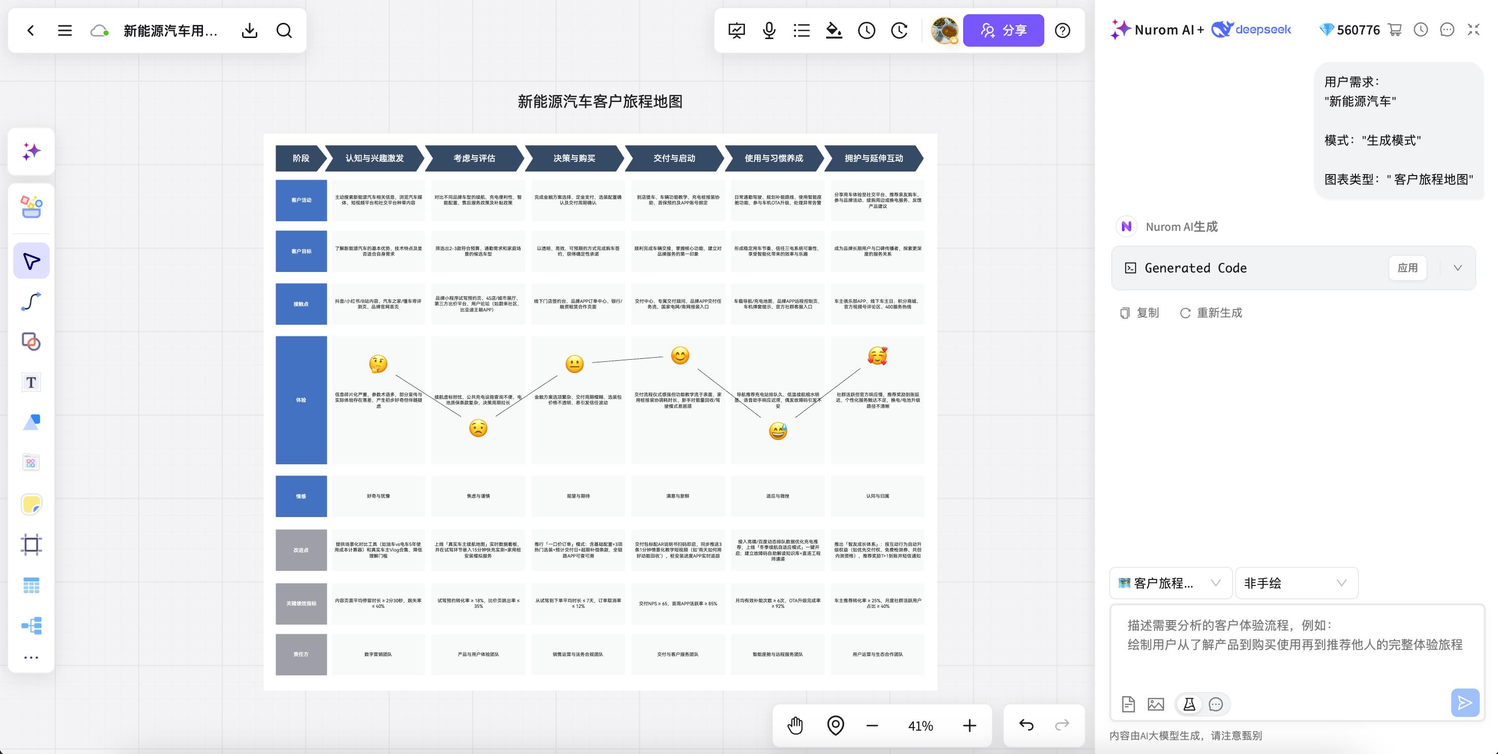The width and height of the screenshot is (1498, 754).
Task: Insert a table with table tool
Action: [x=31, y=586]
